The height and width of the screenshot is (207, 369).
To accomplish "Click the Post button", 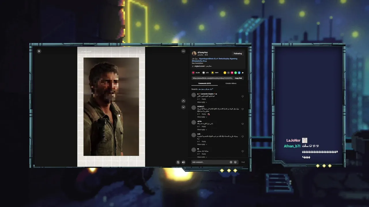I will [243, 162].
